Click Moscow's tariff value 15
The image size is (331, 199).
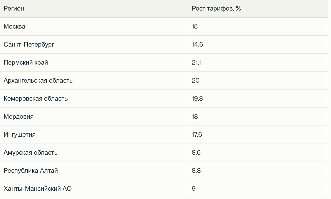click(195, 27)
